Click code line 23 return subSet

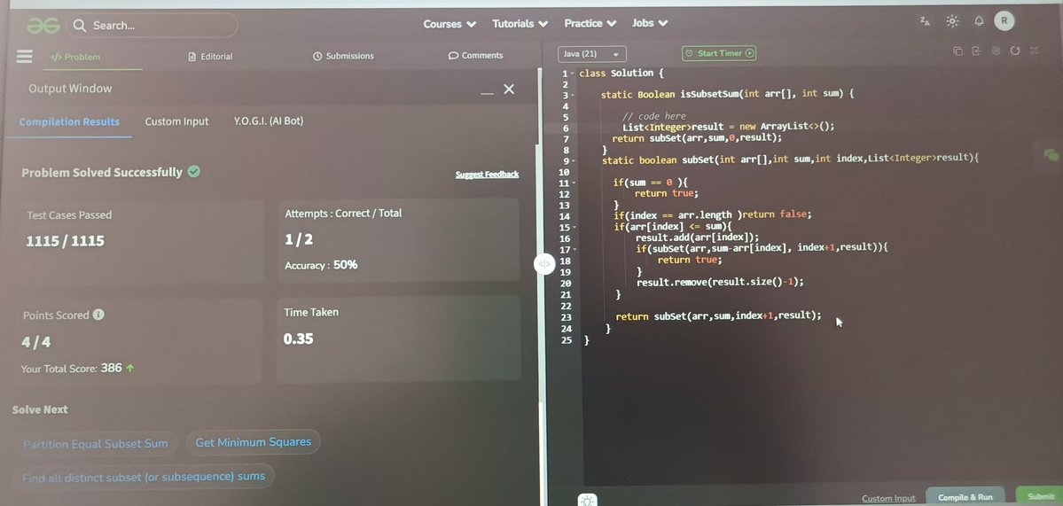point(718,315)
